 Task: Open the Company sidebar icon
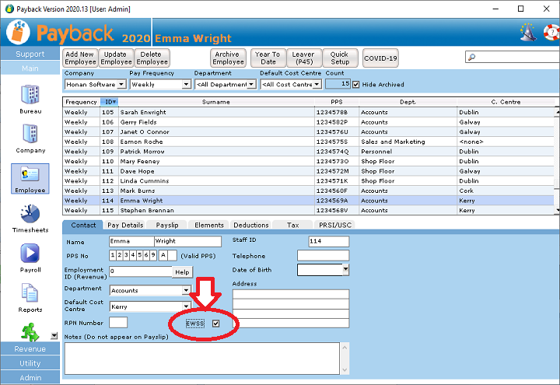pyautogui.click(x=30, y=135)
